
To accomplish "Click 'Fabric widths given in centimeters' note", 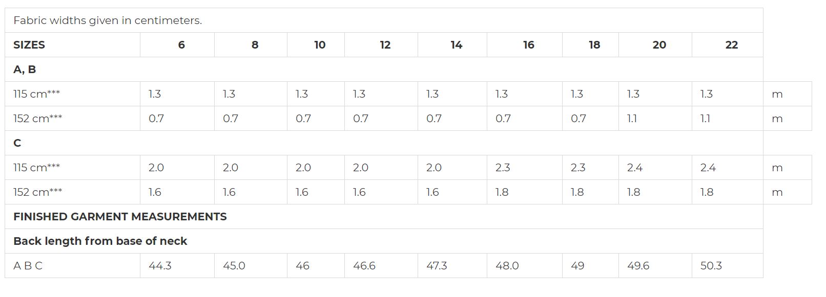I will coord(108,20).
